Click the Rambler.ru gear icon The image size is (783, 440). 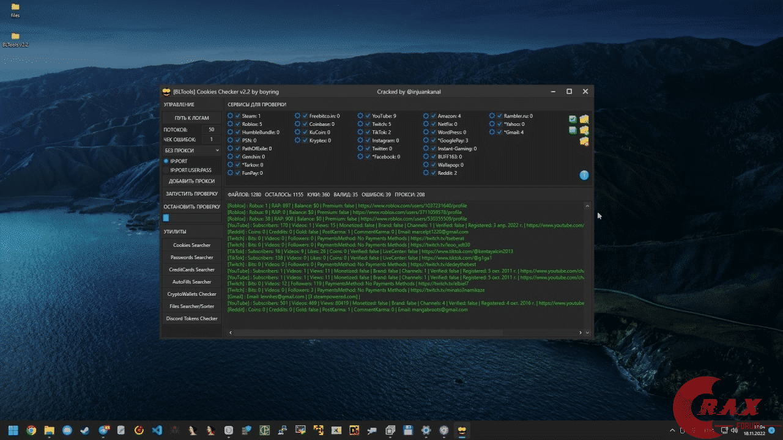492,116
